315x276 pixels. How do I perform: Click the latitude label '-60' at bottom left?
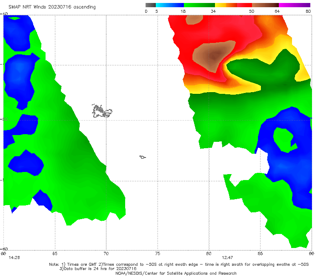[4, 249]
